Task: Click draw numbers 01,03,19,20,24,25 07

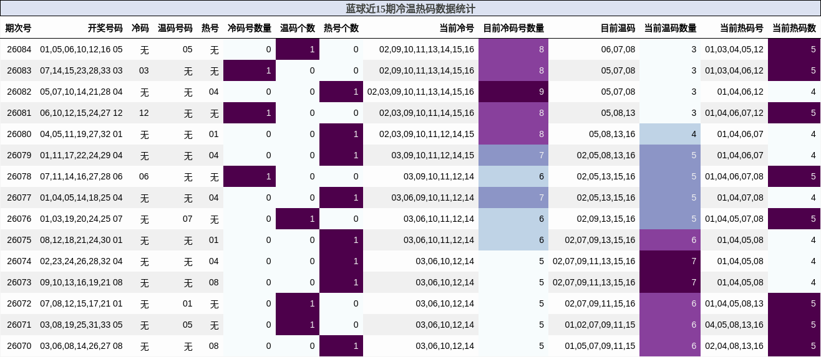Action: click(x=81, y=219)
